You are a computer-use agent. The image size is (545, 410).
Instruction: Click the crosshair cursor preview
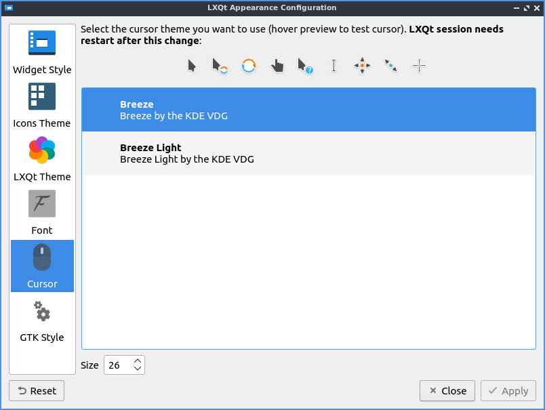(x=420, y=66)
